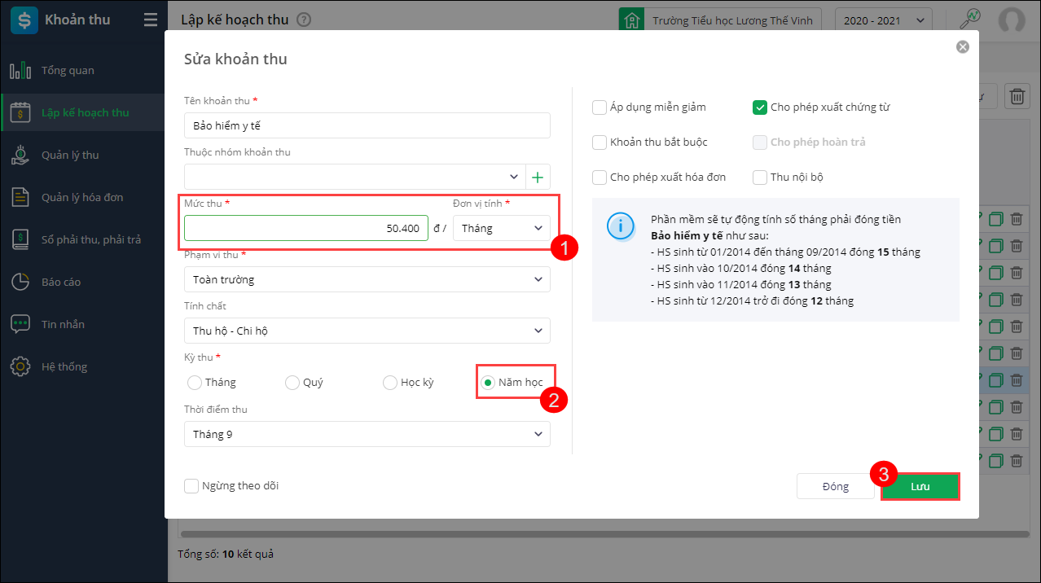Check Ngừng theo dõi checkbox

pyautogui.click(x=191, y=486)
